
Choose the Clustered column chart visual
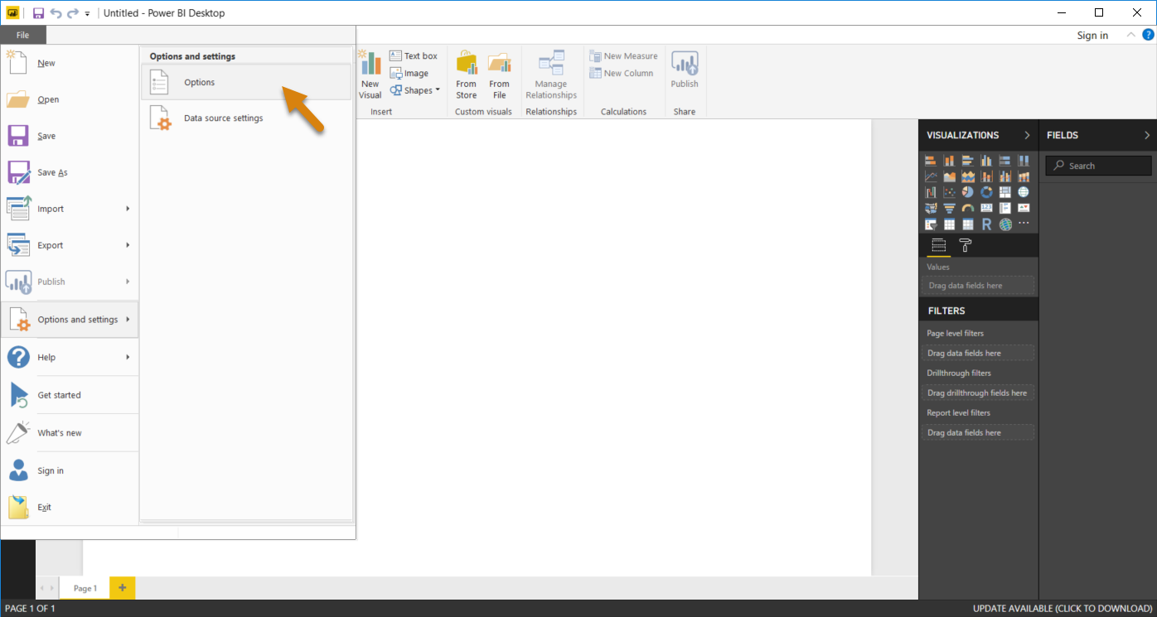[x=986, y=161]
